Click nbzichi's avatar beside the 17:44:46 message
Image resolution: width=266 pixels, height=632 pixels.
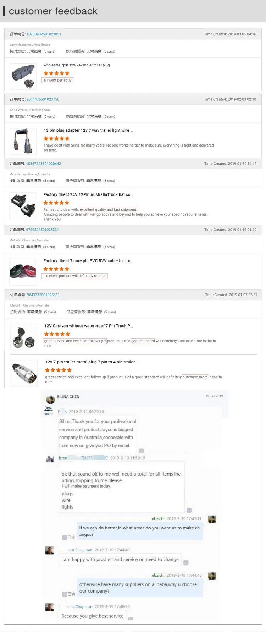pos(212,576)
